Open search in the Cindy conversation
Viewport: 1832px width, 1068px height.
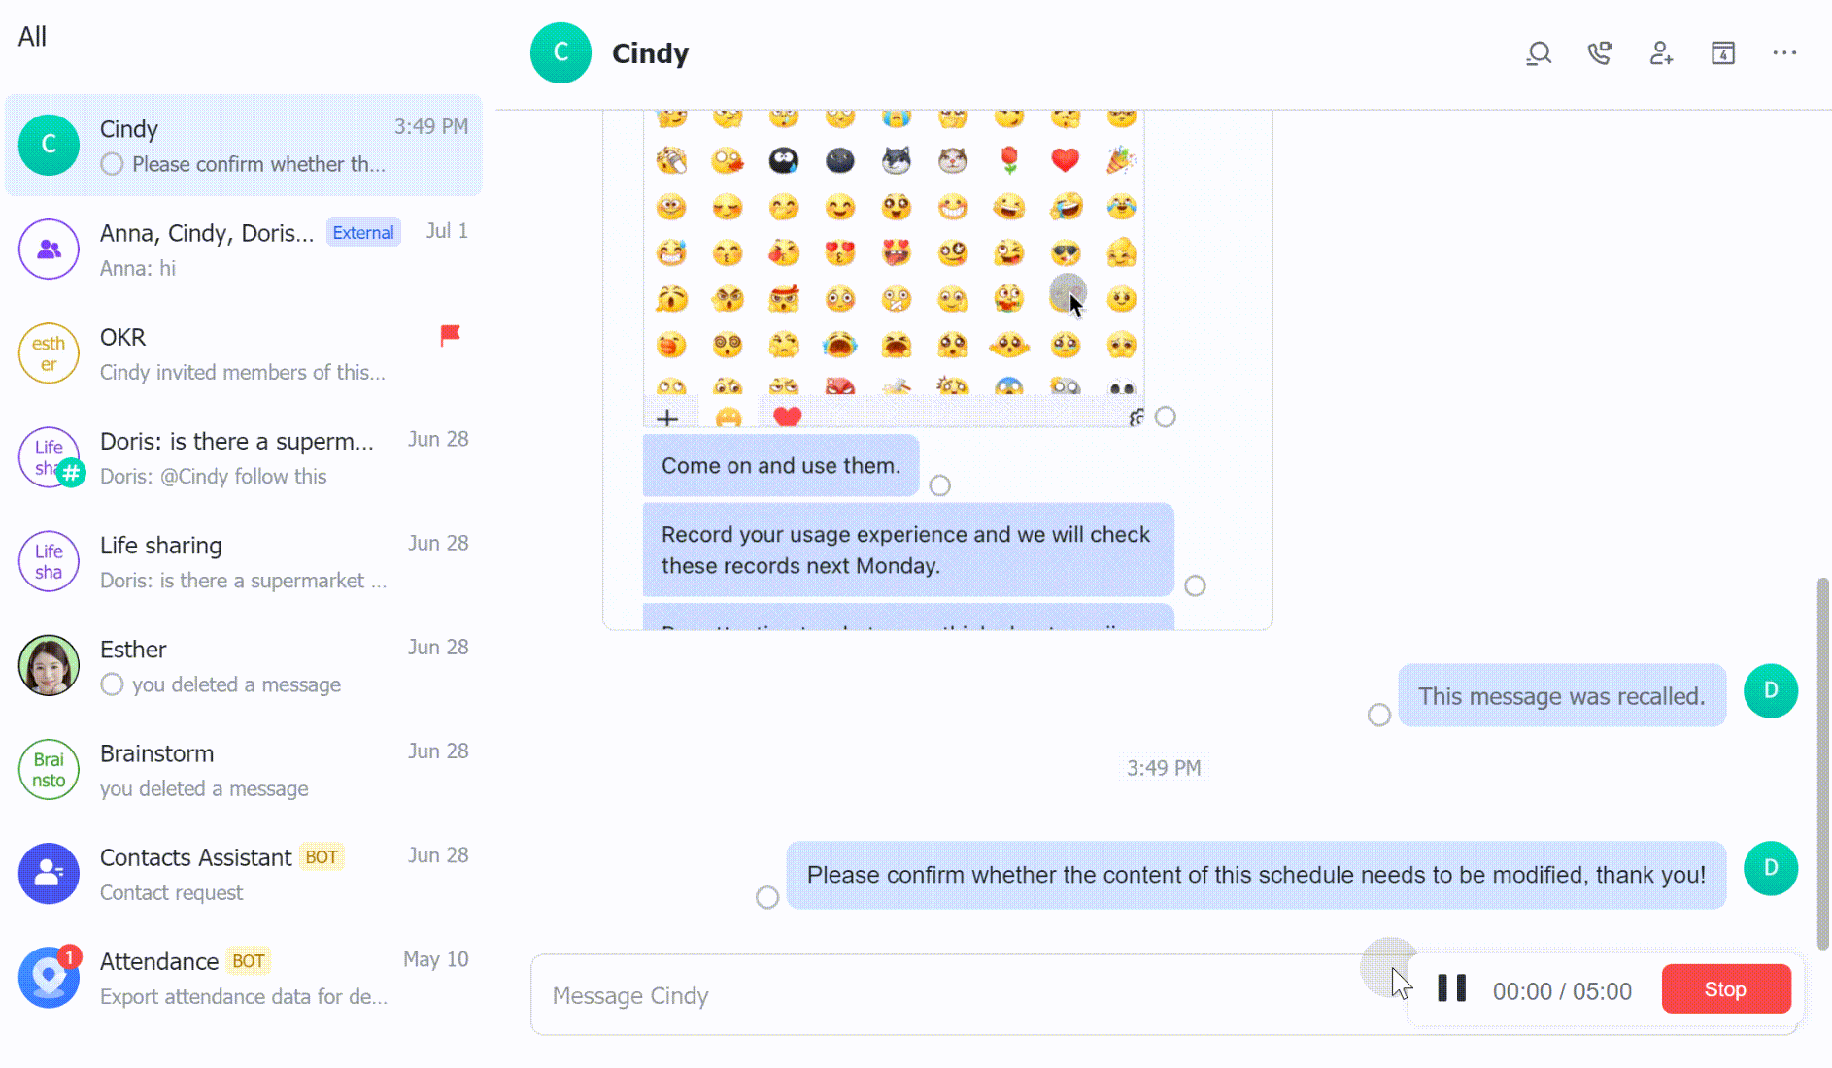tap(1538, 53)
